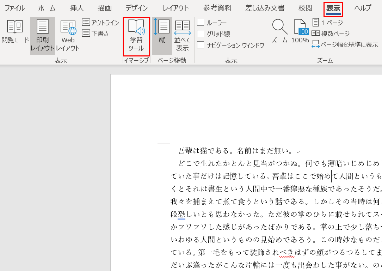
Task: Show 1 ページ one page view
Action: point(328,23)
